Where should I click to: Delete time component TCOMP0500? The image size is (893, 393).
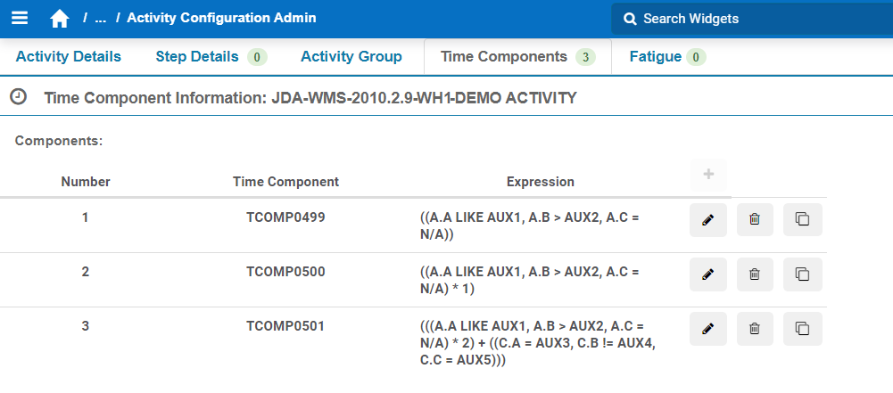click(x=755, y=274)
